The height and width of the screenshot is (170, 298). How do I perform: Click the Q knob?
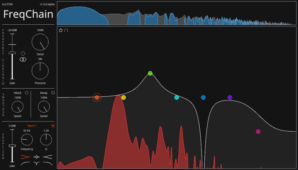[46, 140]
